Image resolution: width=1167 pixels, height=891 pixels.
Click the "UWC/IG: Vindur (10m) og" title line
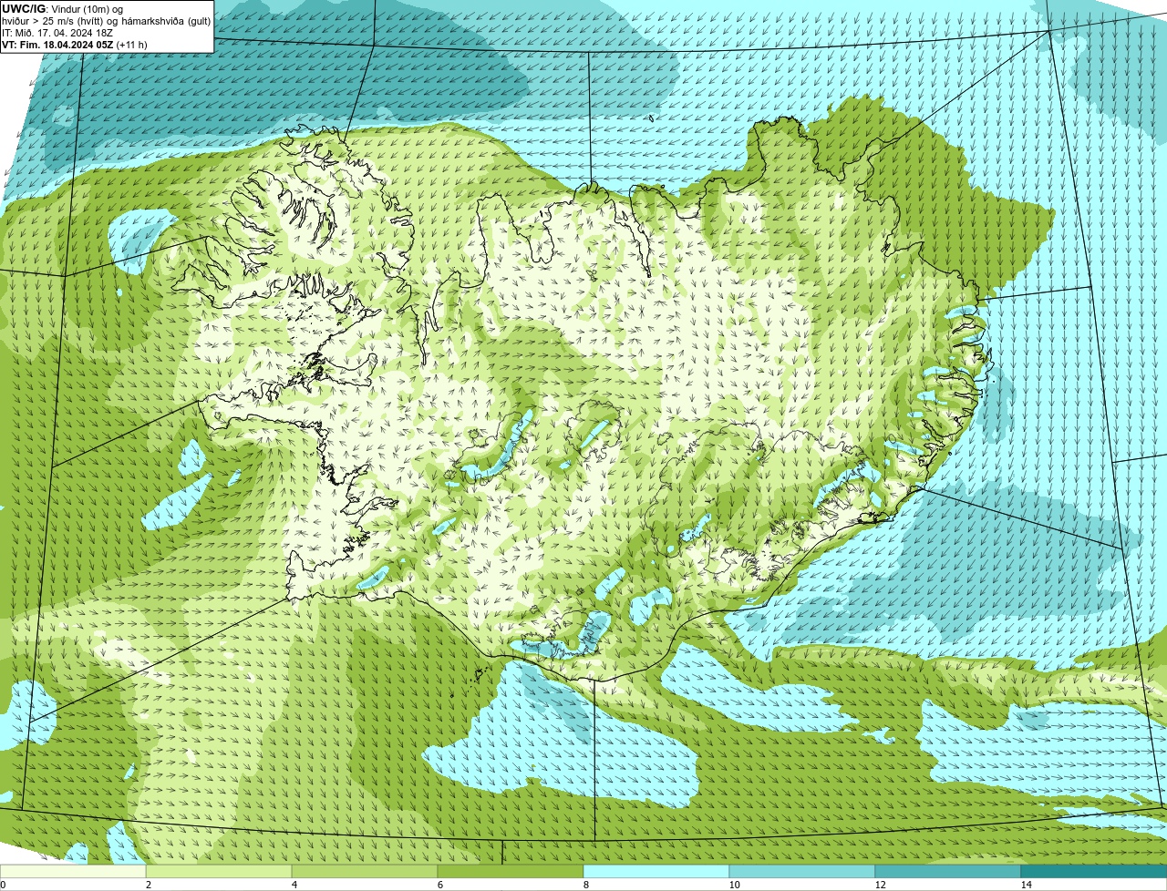pyautogui.click(x=62, y=8)
